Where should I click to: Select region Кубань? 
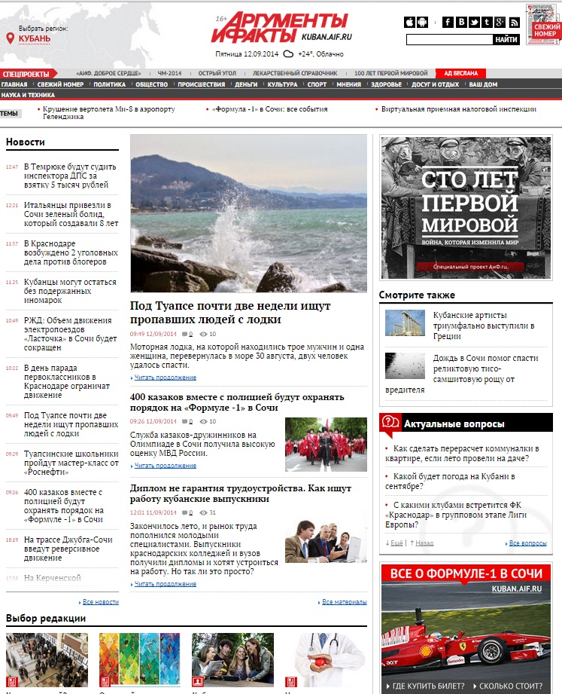[x=35, y=38]
